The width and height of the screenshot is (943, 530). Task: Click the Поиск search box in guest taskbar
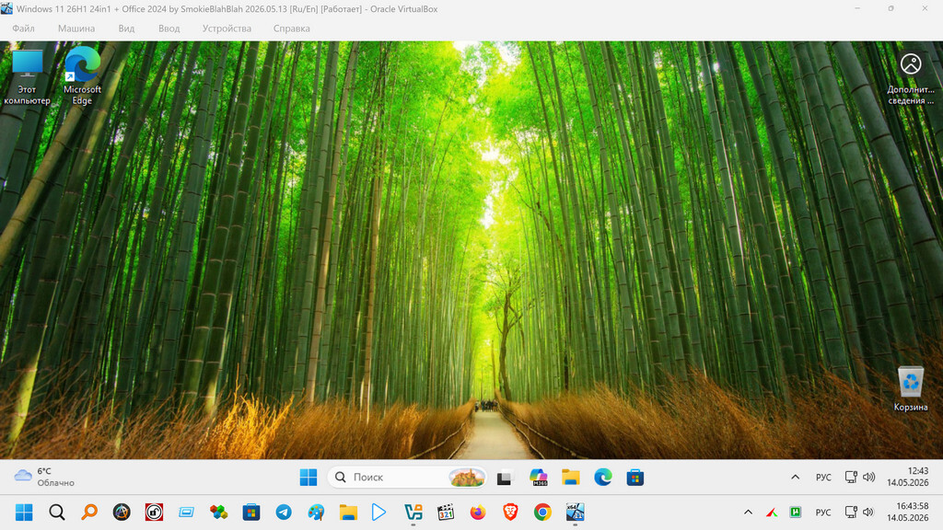pos(407,478)
